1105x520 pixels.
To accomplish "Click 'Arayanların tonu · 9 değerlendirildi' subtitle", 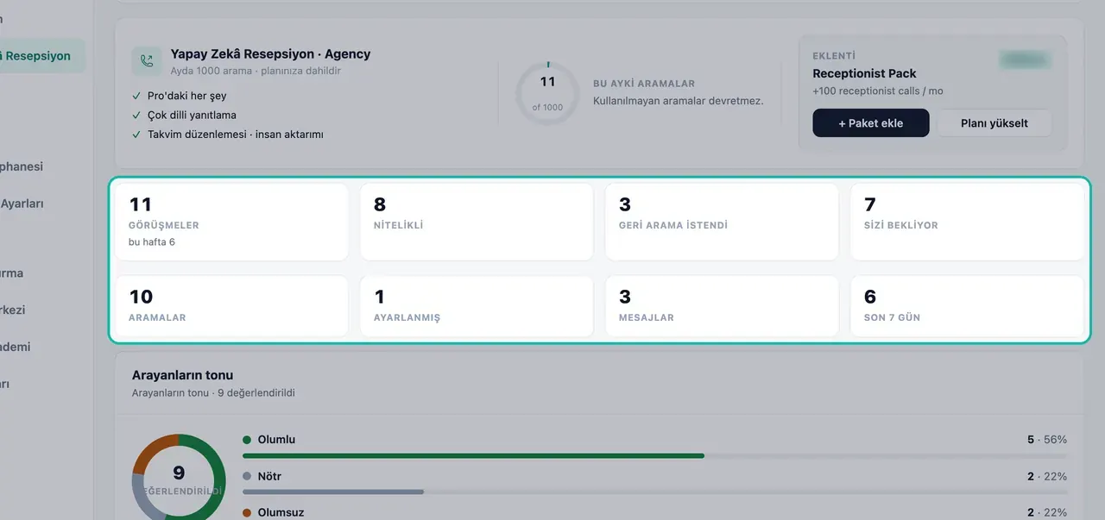I will pos(213,392).
